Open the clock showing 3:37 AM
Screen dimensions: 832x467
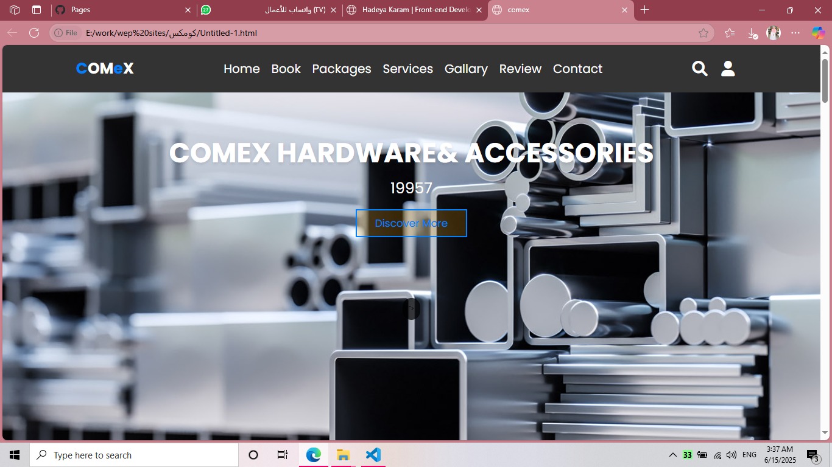[780, 455]
